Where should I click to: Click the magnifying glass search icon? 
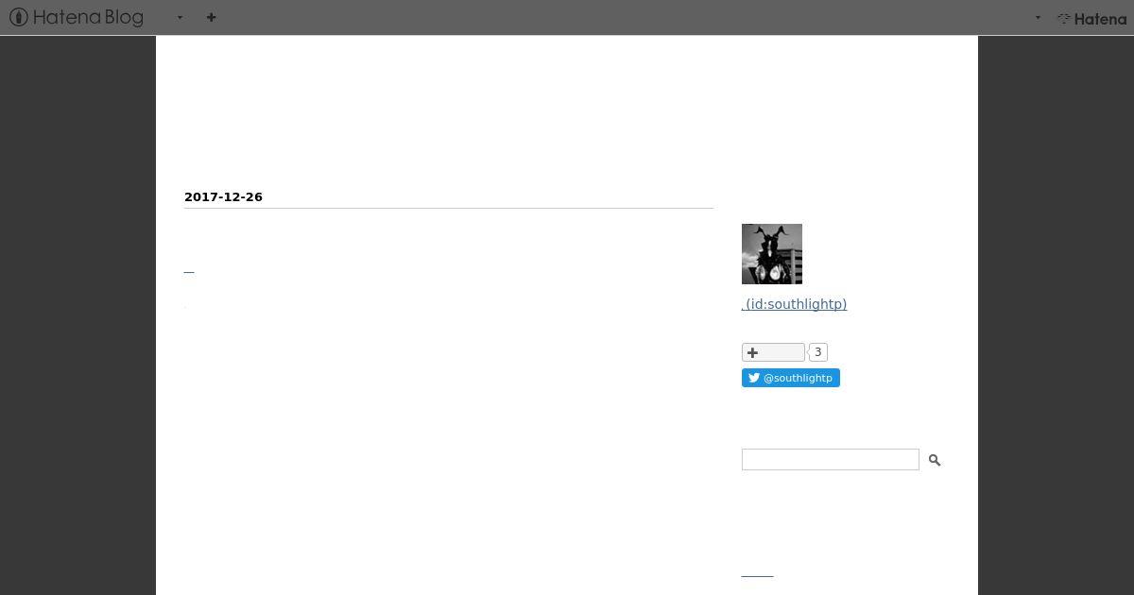tap(935, 460)
